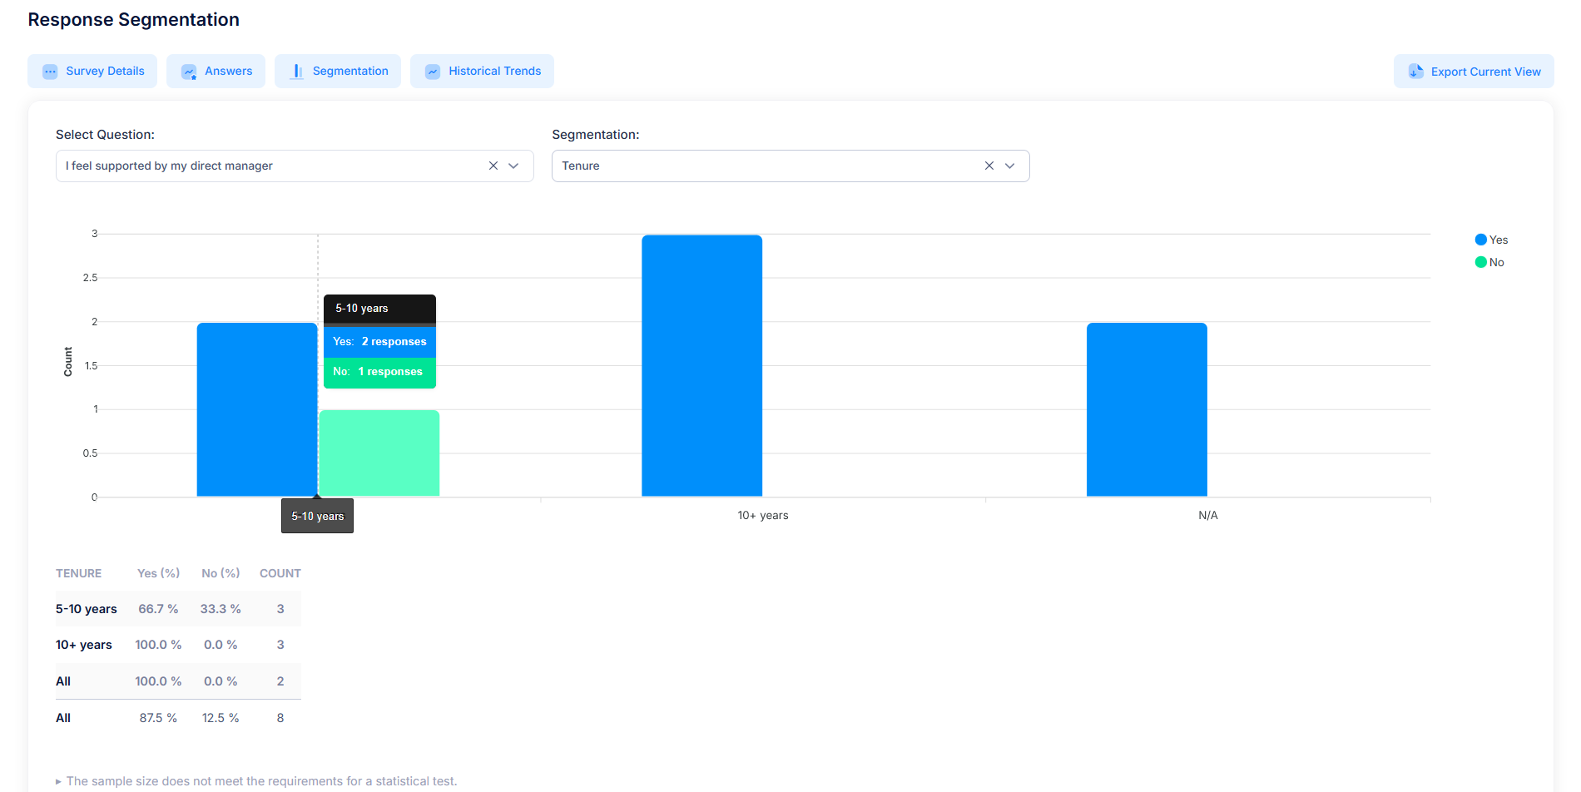
Task: Open the Answers tab
Action: point(216,72)
